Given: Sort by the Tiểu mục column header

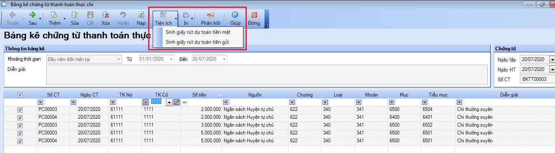Looking at the screenshot, I should 438,95.
